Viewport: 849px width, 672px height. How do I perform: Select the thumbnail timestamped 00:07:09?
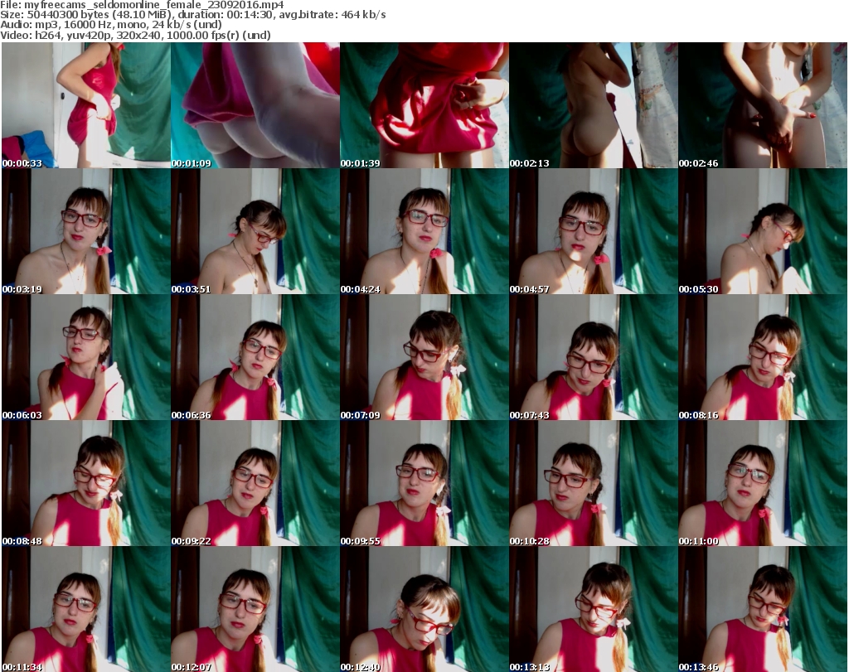(424, 357)
